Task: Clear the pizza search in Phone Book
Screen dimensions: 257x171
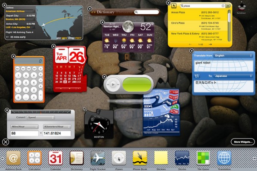Action: (x=223, y=6)
